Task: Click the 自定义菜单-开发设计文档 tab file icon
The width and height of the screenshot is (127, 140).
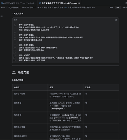Action: [x=40, y=3]
